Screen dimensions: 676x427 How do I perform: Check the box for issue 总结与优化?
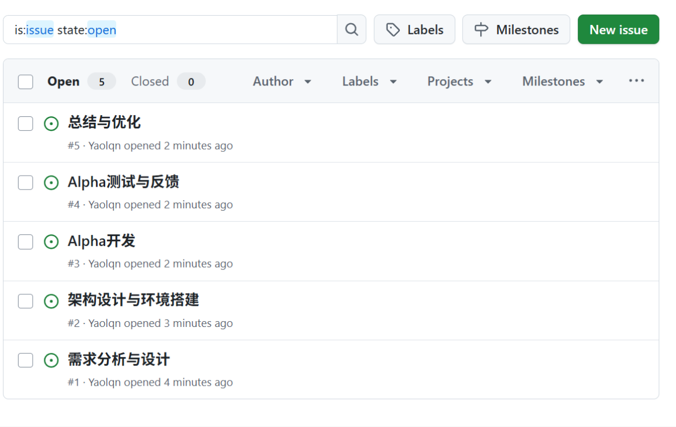(26, 123)
